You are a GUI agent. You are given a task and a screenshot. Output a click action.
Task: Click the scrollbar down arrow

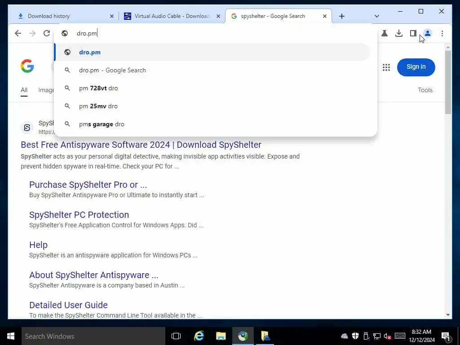click(448, 315)
